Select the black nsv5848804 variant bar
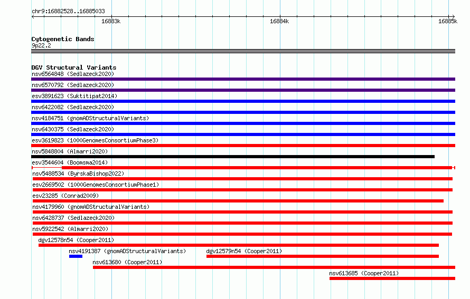Viewport: 470px width, 299px height. (233, 157)
